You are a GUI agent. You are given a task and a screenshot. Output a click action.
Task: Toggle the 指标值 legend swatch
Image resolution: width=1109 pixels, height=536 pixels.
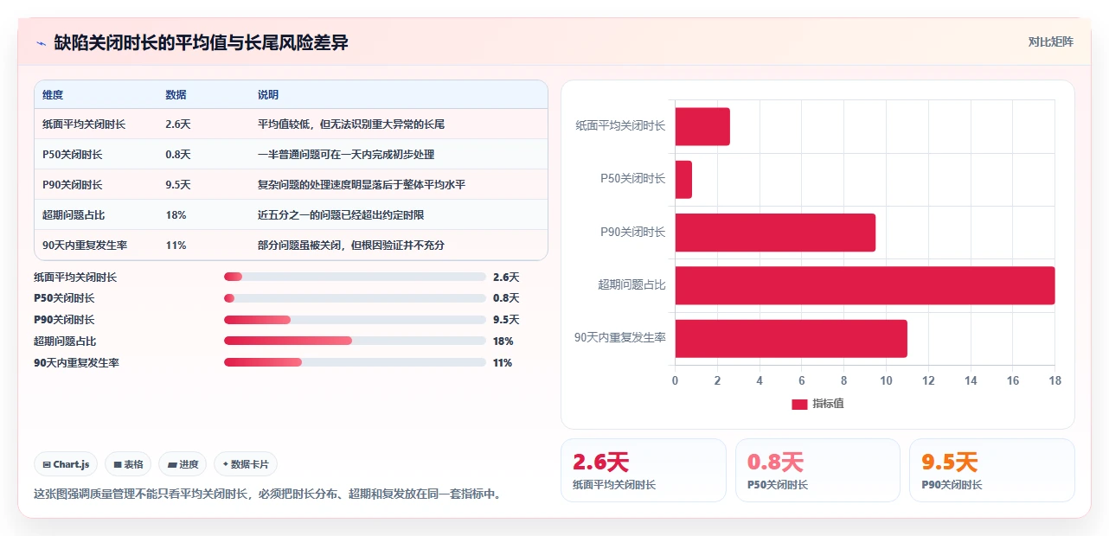click(799, 404)
